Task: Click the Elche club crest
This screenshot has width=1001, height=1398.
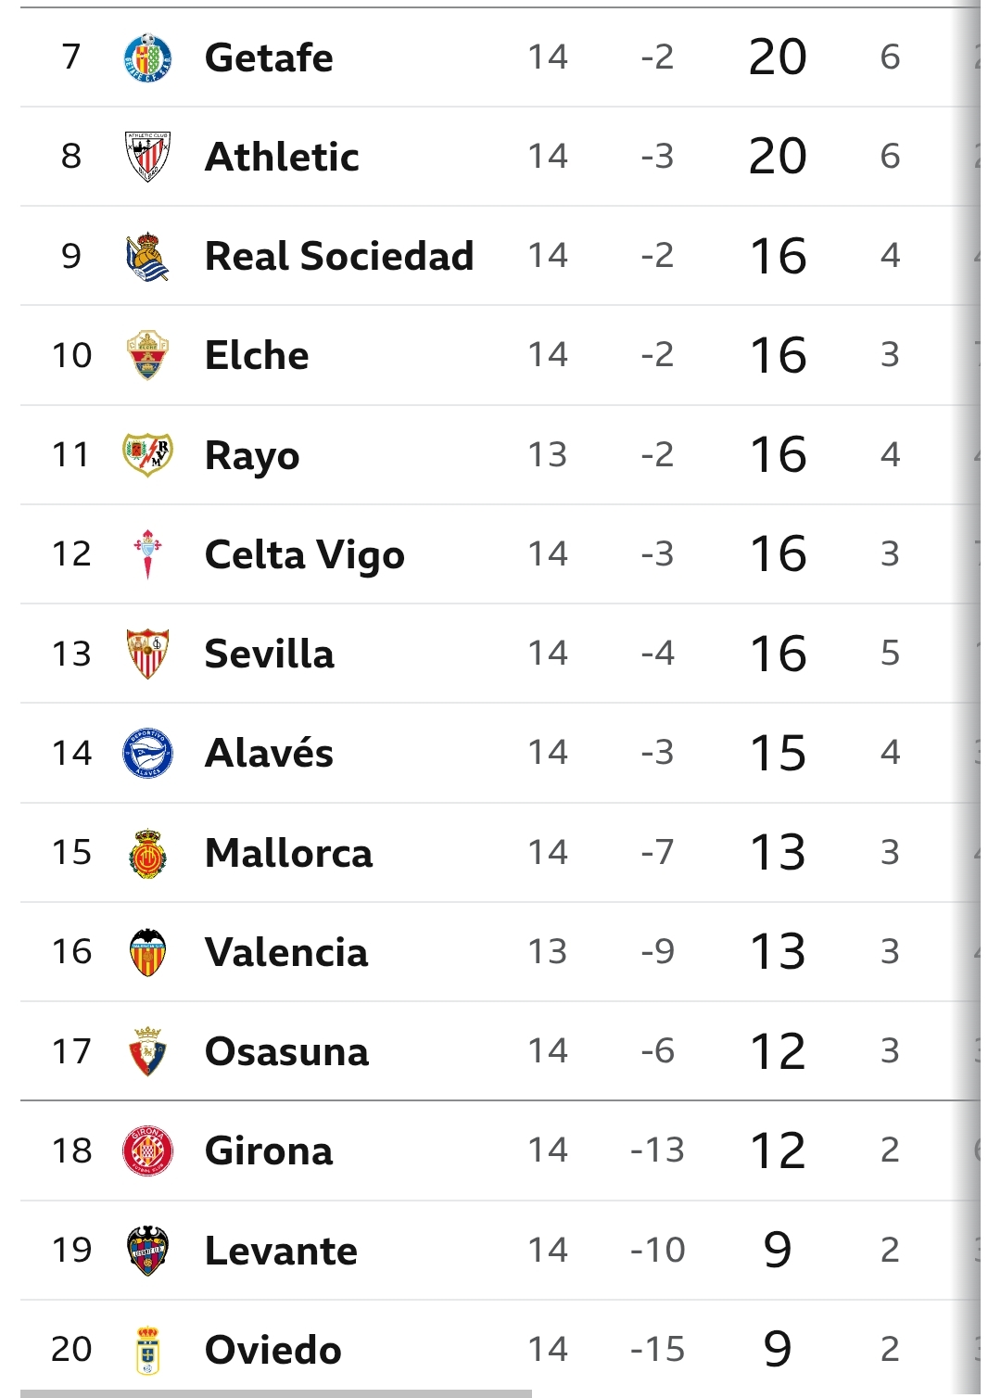Action: 147,355
